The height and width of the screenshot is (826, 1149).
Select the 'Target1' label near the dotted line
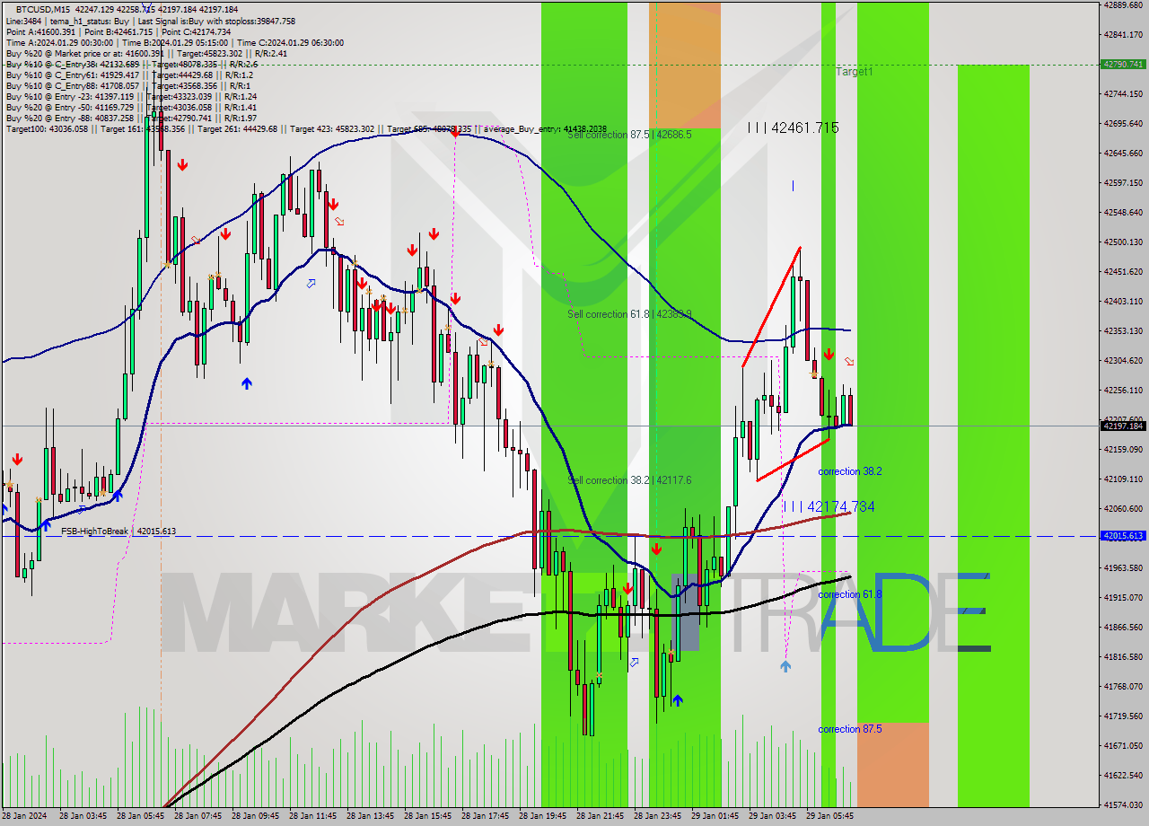[854, 71]
